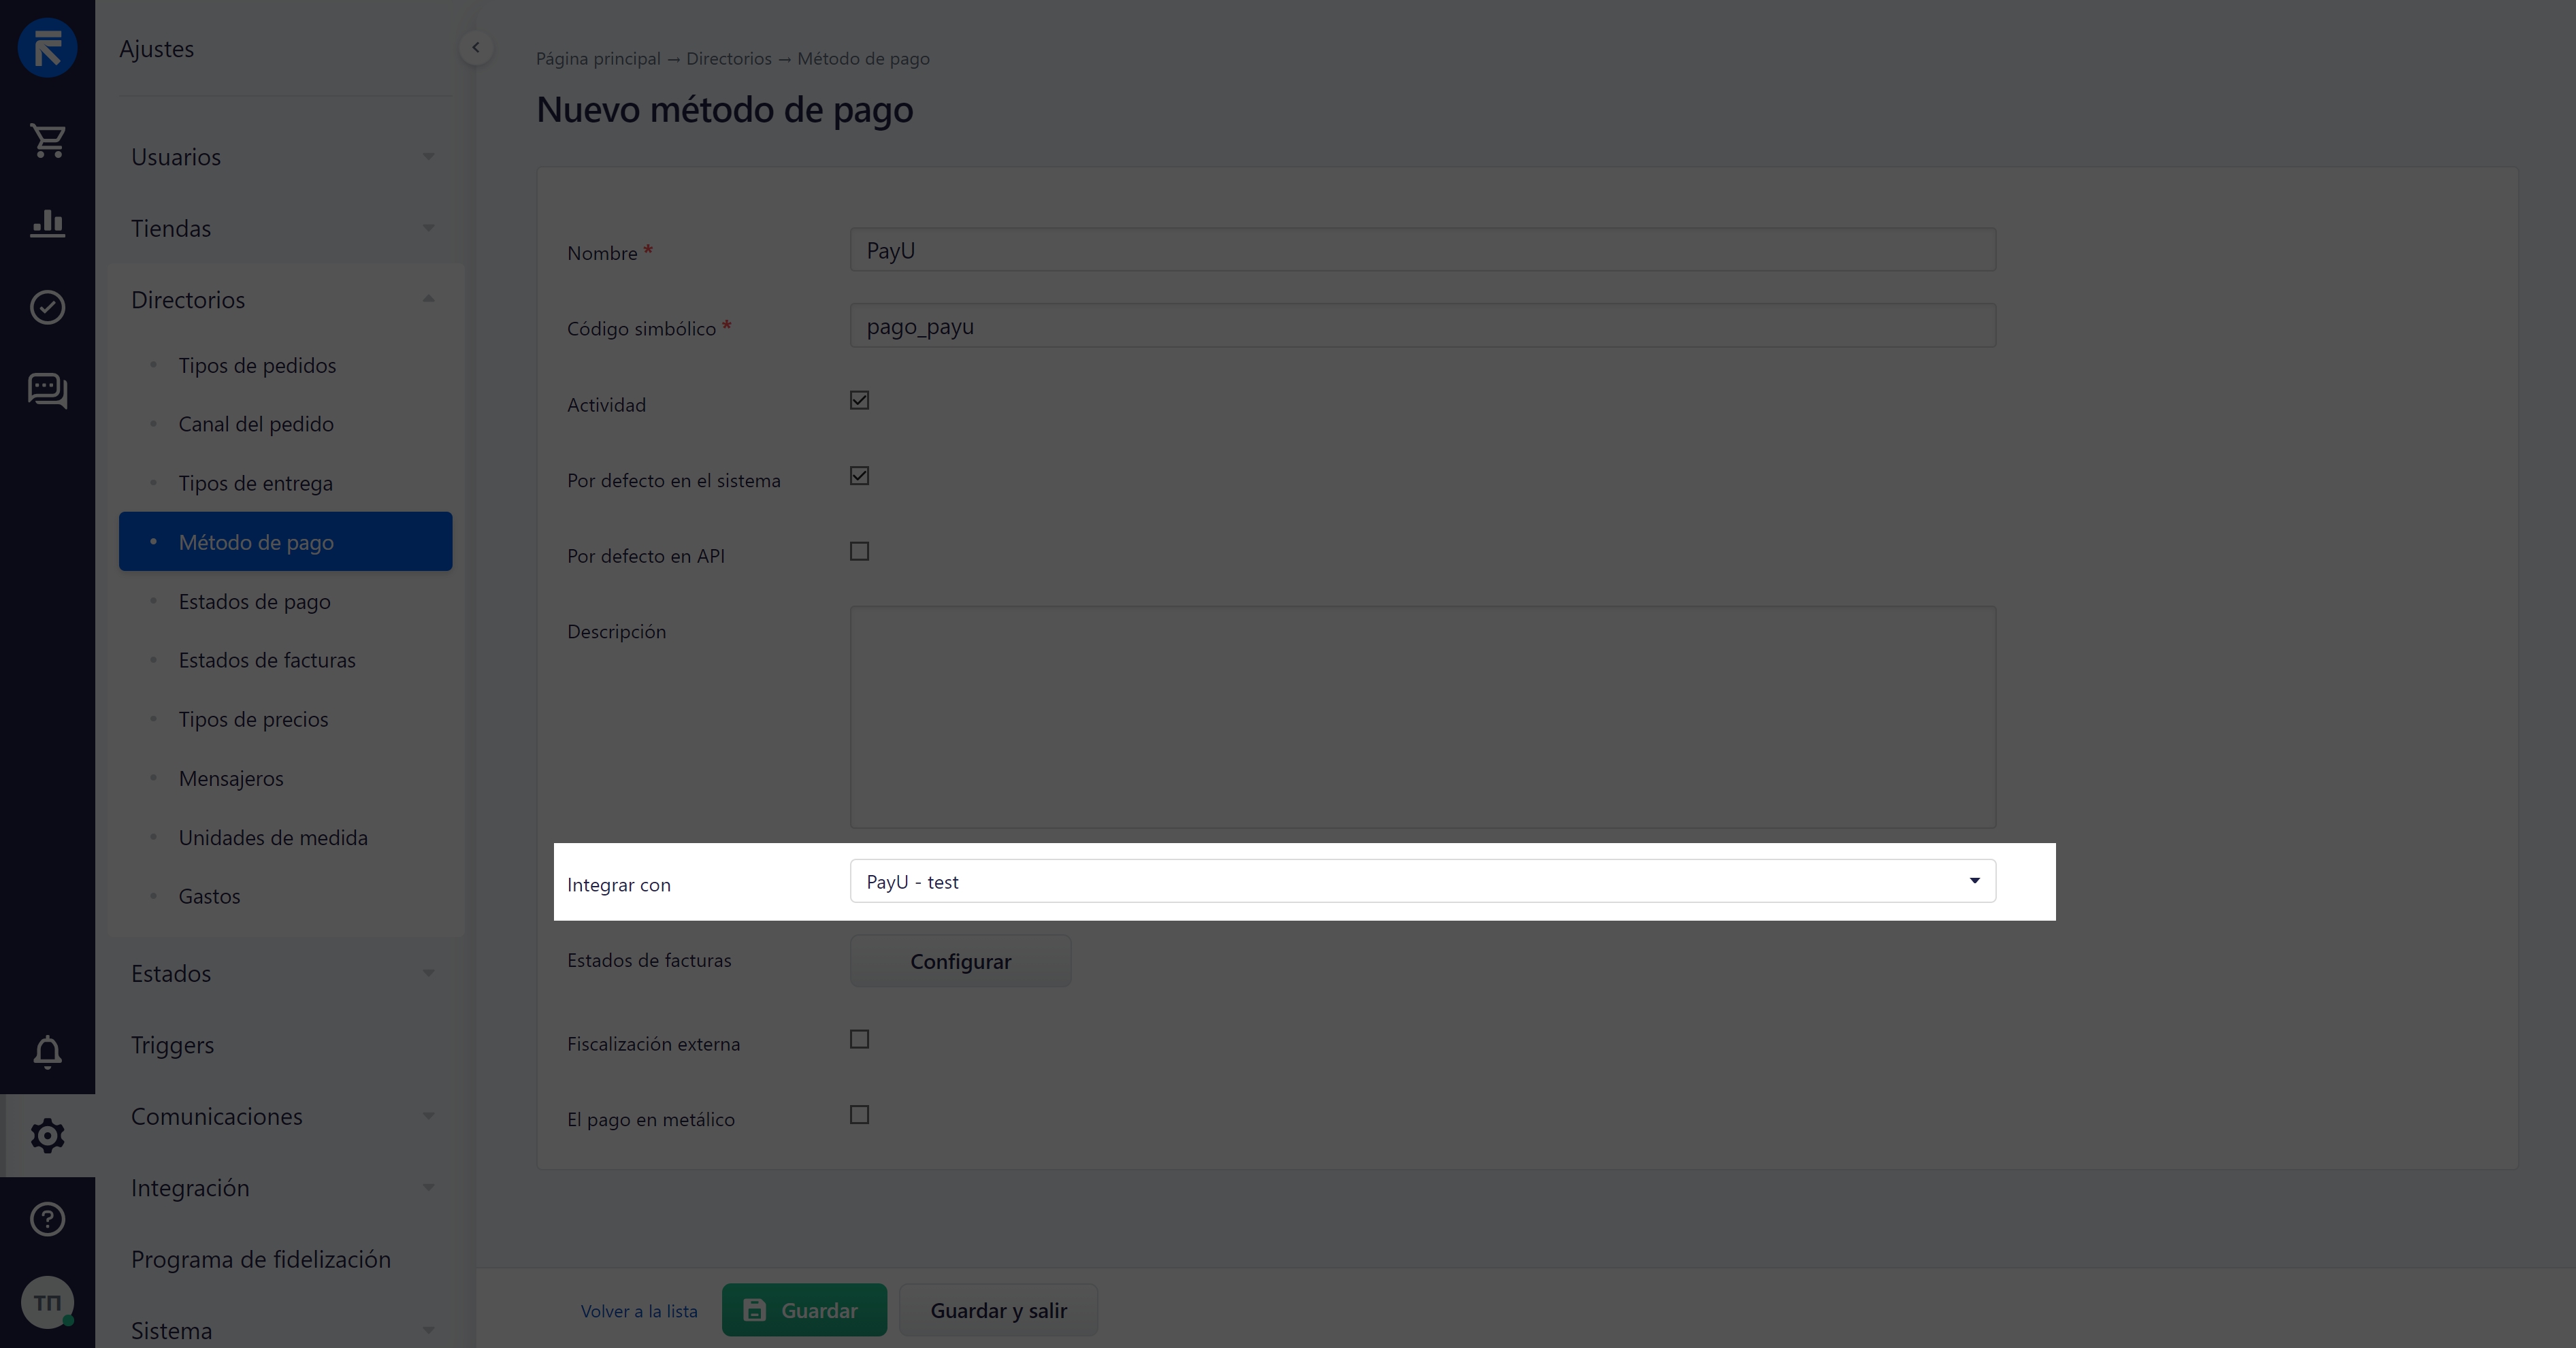The width and height of the screenshot is (2576, 1348).
Task: Open the Triggers menu section
Action: 172,1045
